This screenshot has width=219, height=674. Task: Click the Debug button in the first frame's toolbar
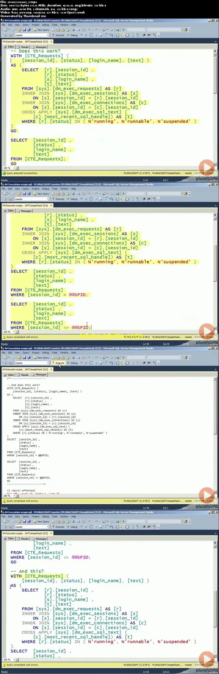coord(73,35)
